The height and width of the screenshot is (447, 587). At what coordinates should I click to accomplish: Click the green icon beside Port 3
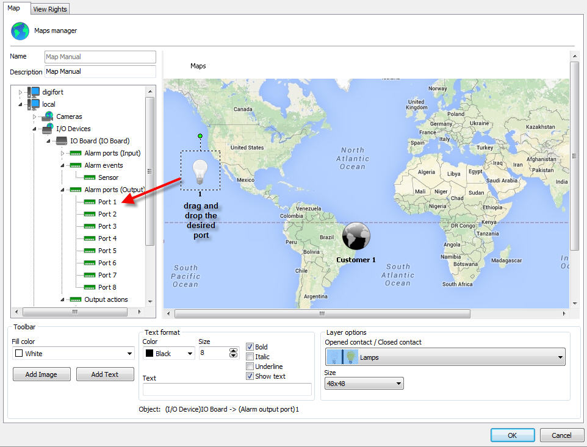(x=90, y=226)
